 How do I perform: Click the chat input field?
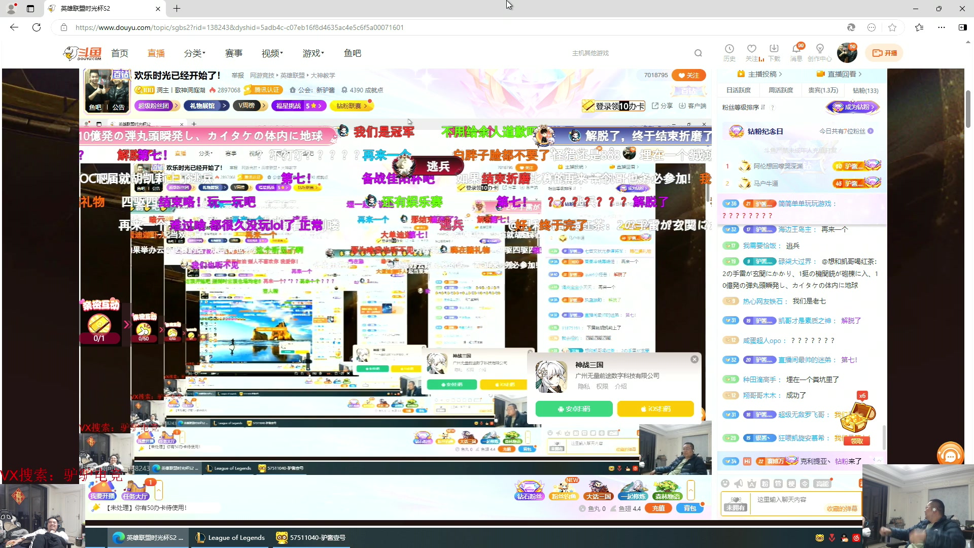(x=806, y=503)
